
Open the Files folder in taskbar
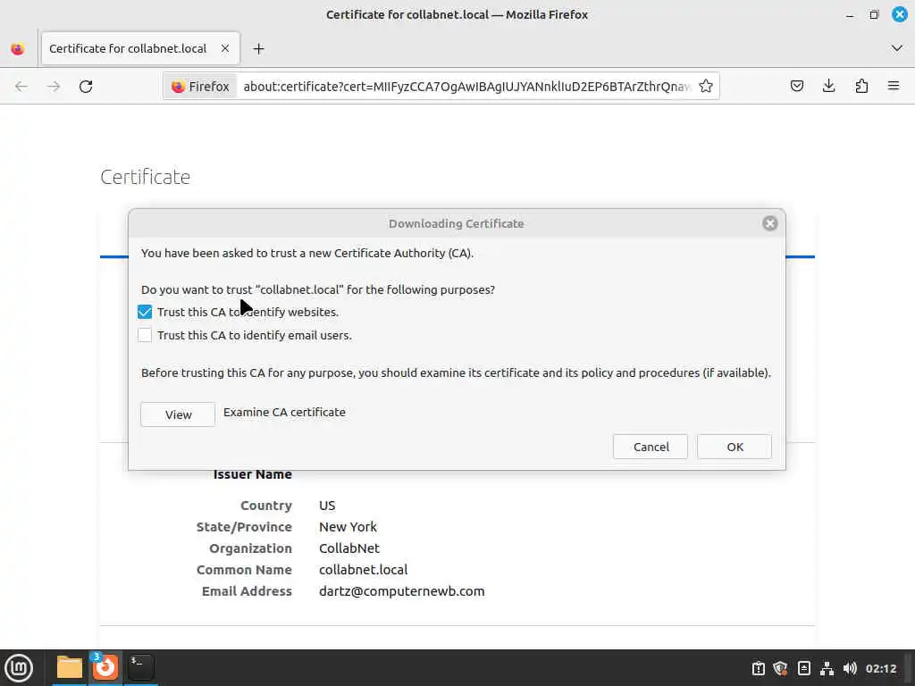click(x=69, y=667)
